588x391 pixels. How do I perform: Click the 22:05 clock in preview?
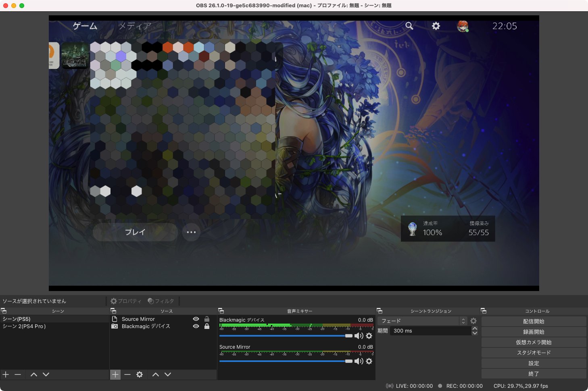[x=505, y=26]
